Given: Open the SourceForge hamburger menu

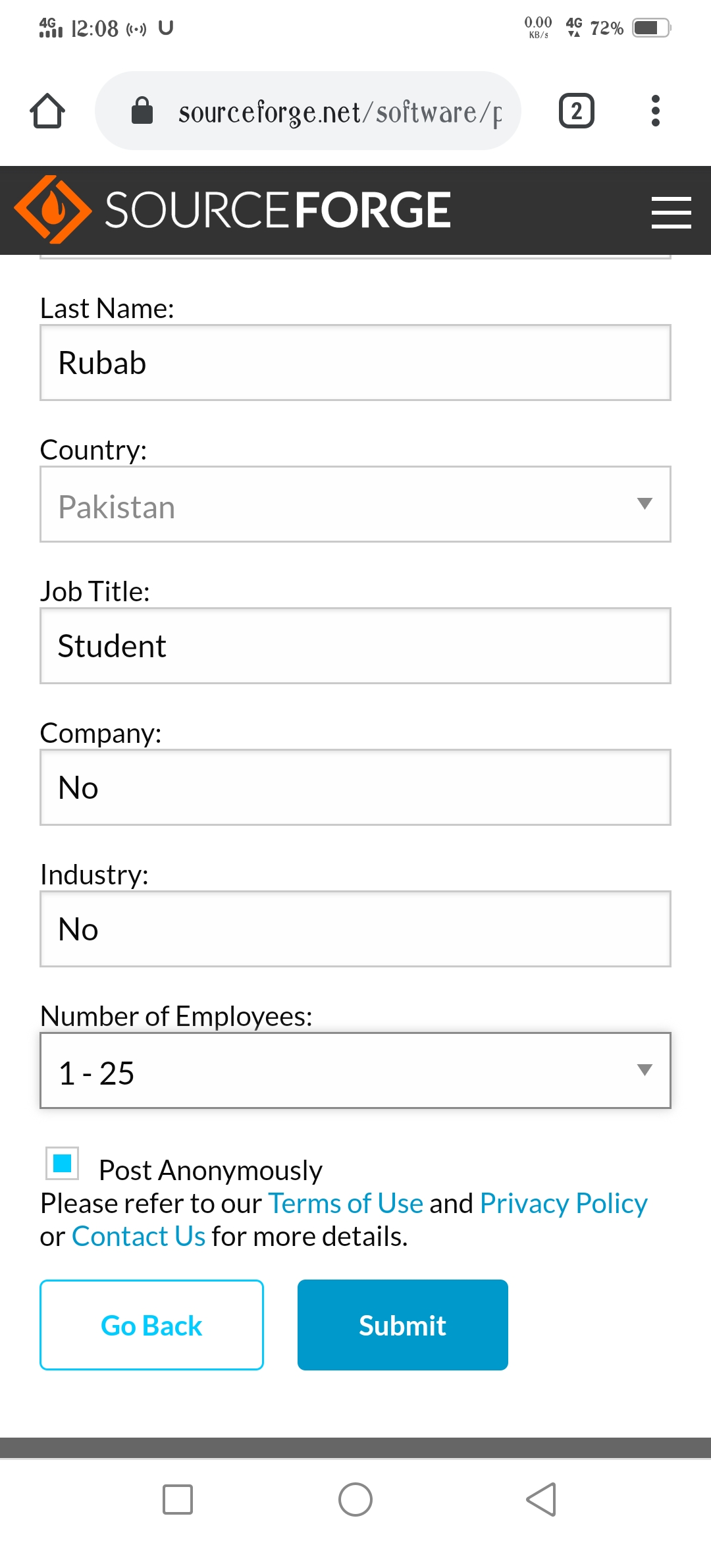Looking at the screenshot, I should coord(671,212).
